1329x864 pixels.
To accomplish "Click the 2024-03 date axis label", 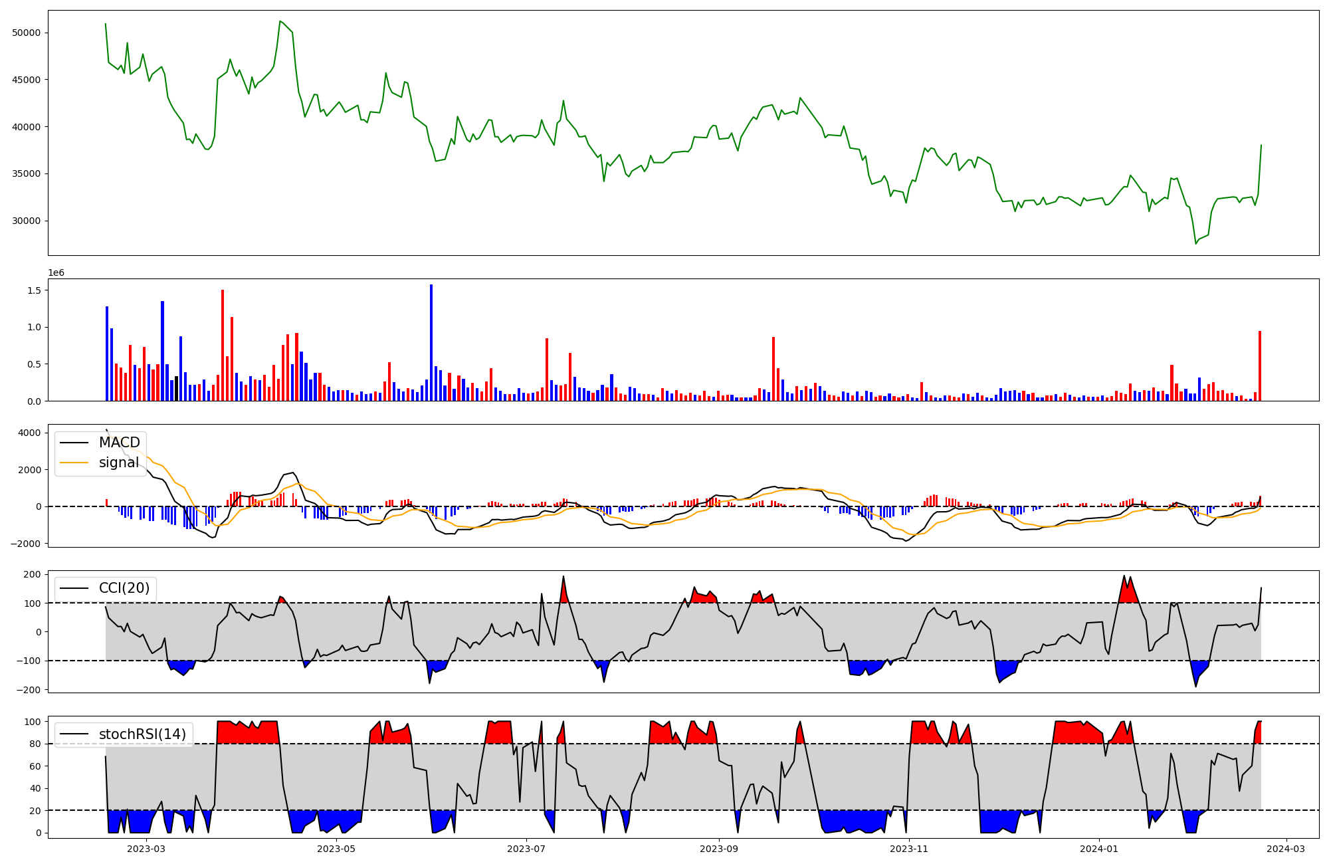I will click(1286, 849).
